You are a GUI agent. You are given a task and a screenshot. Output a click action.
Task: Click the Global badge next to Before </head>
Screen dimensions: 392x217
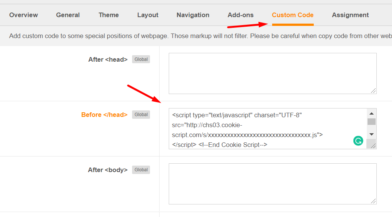tap(141, 115)
